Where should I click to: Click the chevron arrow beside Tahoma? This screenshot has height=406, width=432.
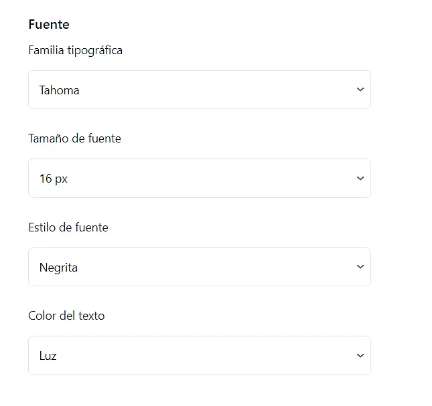point(360,90)
